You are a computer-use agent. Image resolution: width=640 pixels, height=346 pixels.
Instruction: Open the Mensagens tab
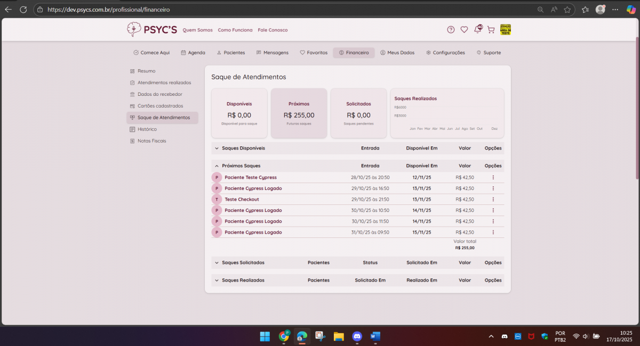pos(273,53)
